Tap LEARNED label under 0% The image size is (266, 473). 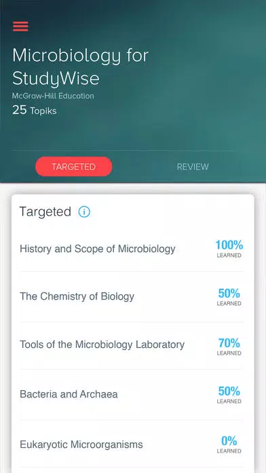(x=229, y=451)
